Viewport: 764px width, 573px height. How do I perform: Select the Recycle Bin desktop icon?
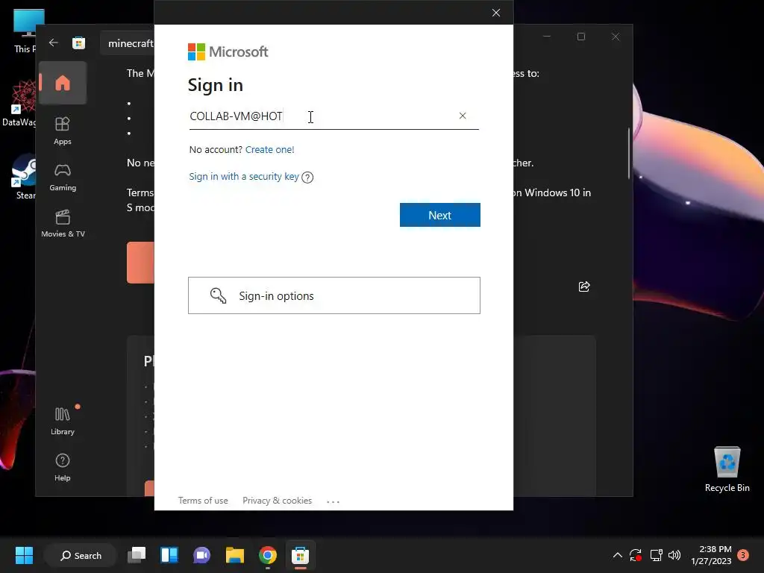(x=727, y=469)
